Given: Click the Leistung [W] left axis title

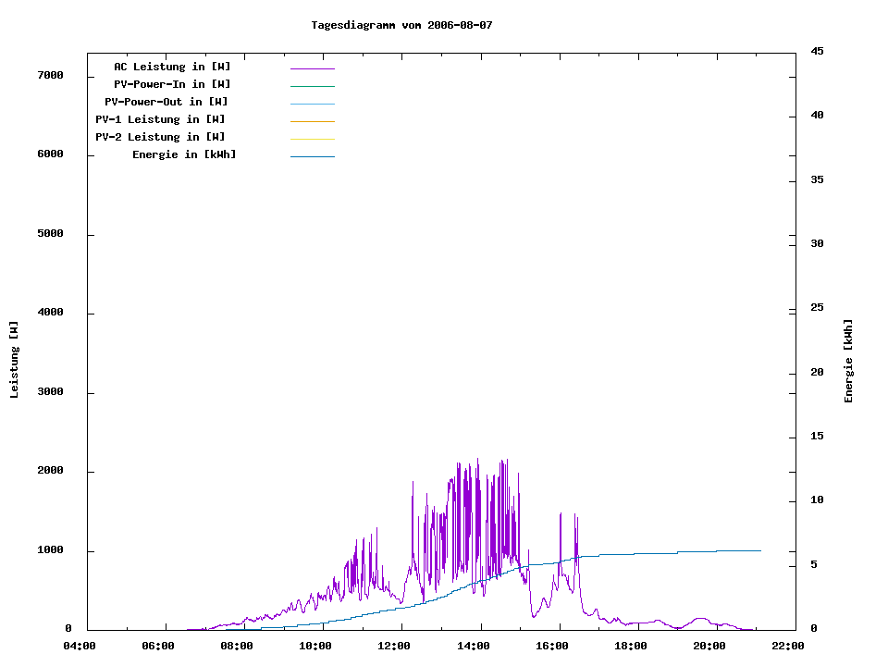Looking at the screenshot, I should point(14,360).
